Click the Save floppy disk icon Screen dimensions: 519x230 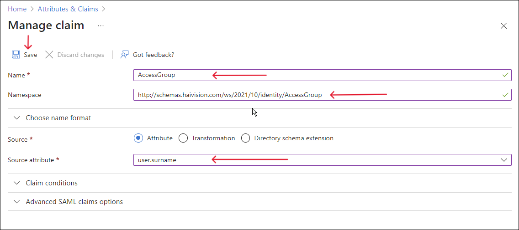click(16, 55)
